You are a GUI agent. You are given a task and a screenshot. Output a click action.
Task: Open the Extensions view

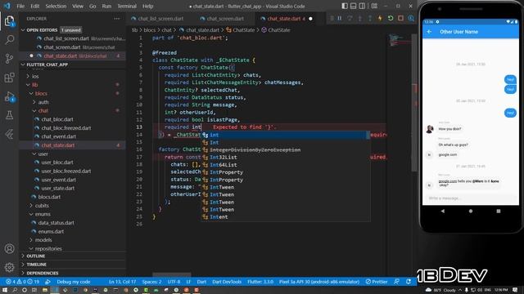9,78
